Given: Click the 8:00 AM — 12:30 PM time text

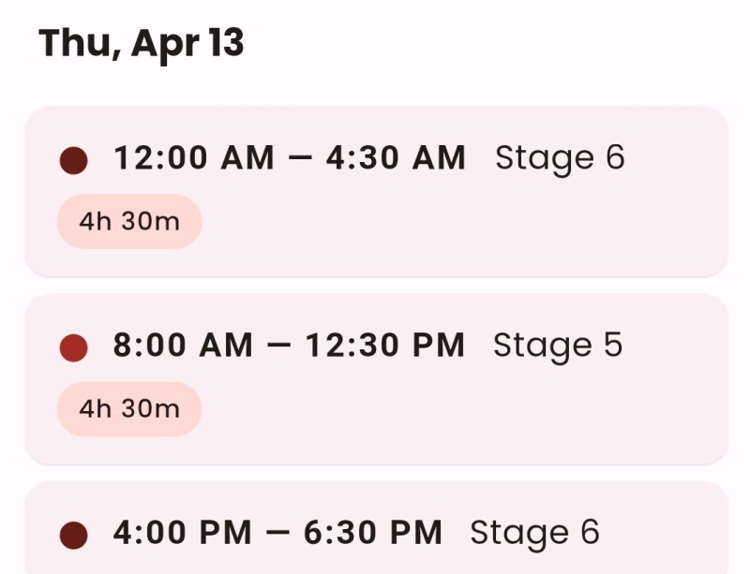Looking at the screenshot, I should [x=289, y=346].
